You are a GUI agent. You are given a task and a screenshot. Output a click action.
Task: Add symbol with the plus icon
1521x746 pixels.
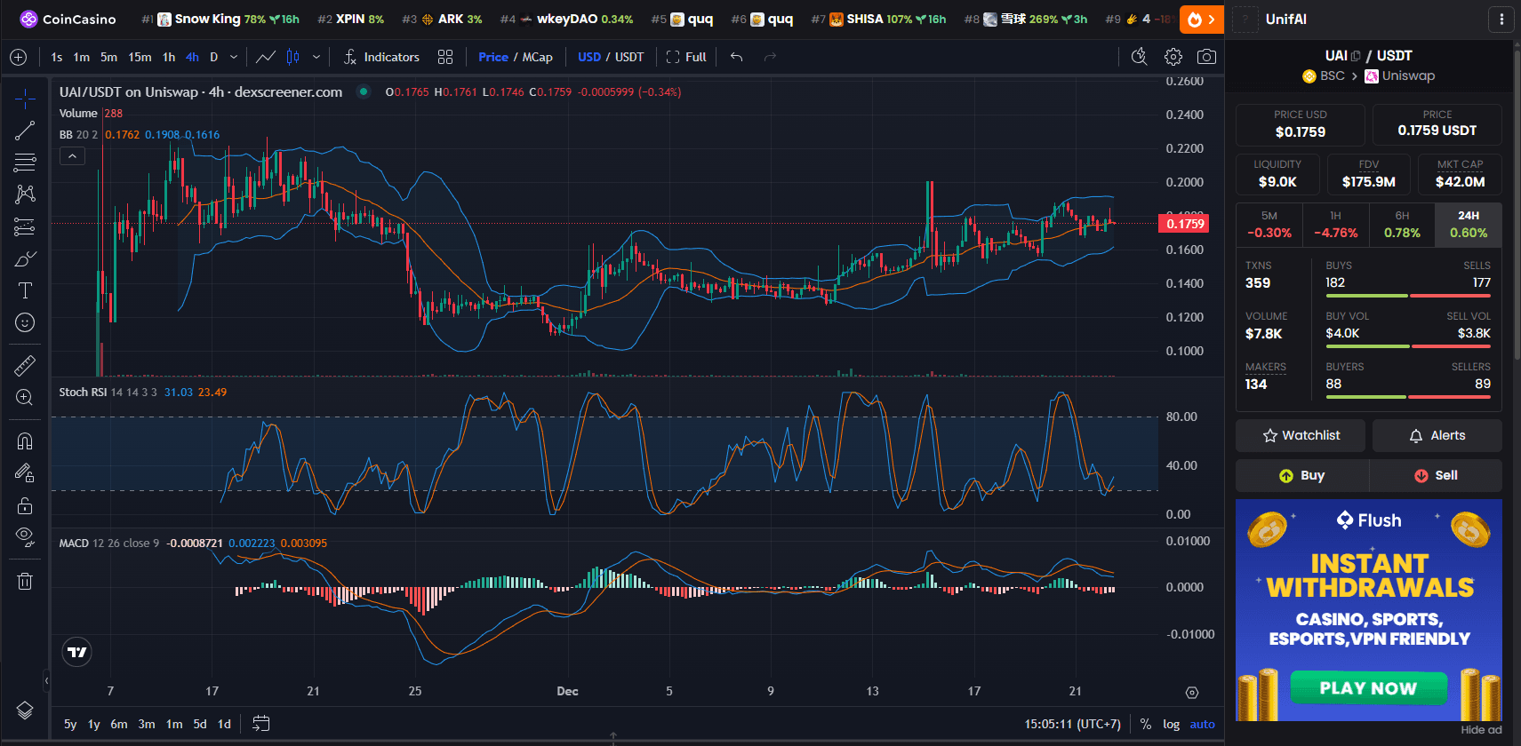pos(18,57)
